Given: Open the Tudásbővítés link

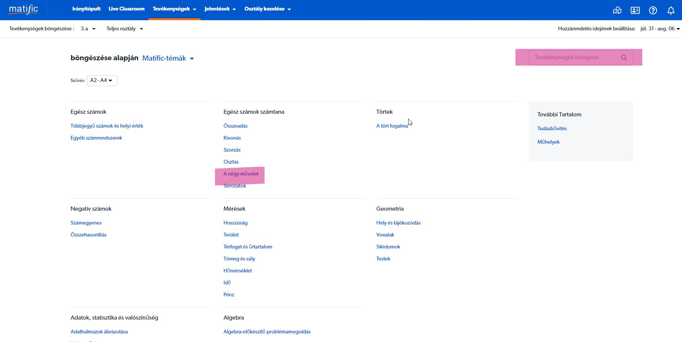Looking at the screenshot, I should (552, 129).
